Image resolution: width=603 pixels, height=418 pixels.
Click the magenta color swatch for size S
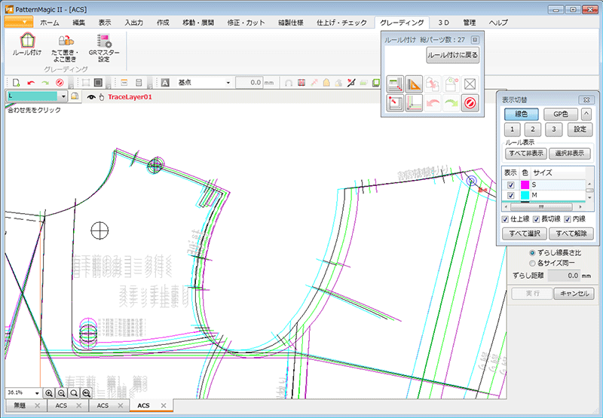525,185
